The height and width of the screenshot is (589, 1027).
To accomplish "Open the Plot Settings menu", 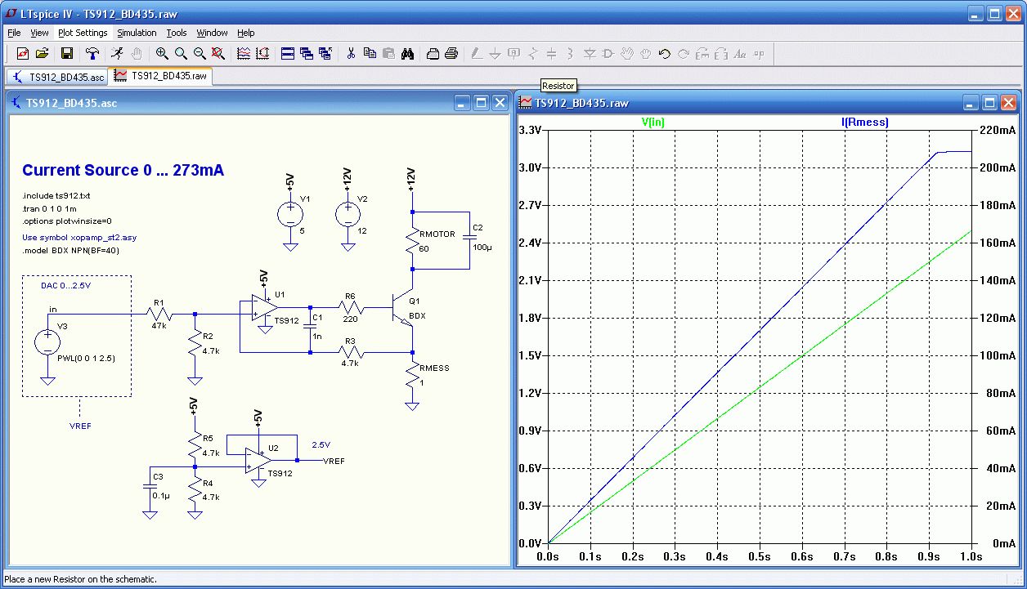I will pyautogui.click(x=83, y=33).
